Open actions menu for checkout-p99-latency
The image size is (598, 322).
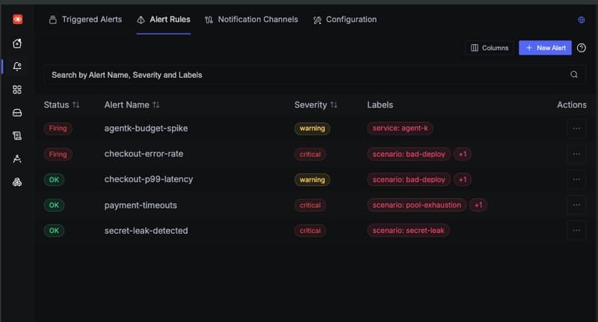point(576,179)
